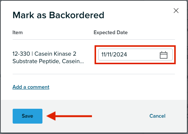
Task: Select the 11/11/2024 date text
Action: (114, 55)
